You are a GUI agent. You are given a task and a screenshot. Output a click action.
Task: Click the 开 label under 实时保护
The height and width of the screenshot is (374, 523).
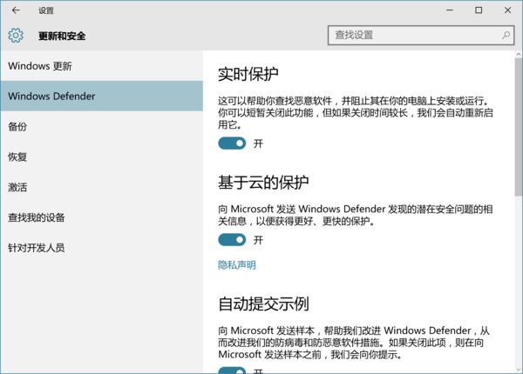[258, 144]
